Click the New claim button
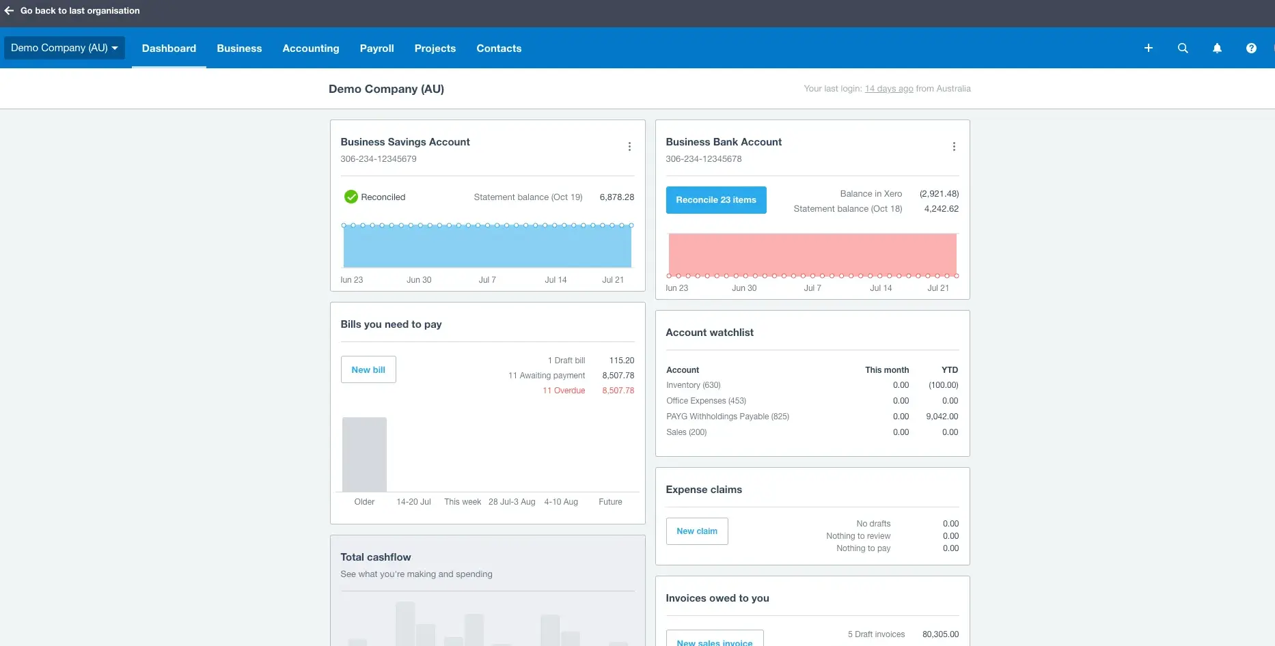 pos(697,531)
